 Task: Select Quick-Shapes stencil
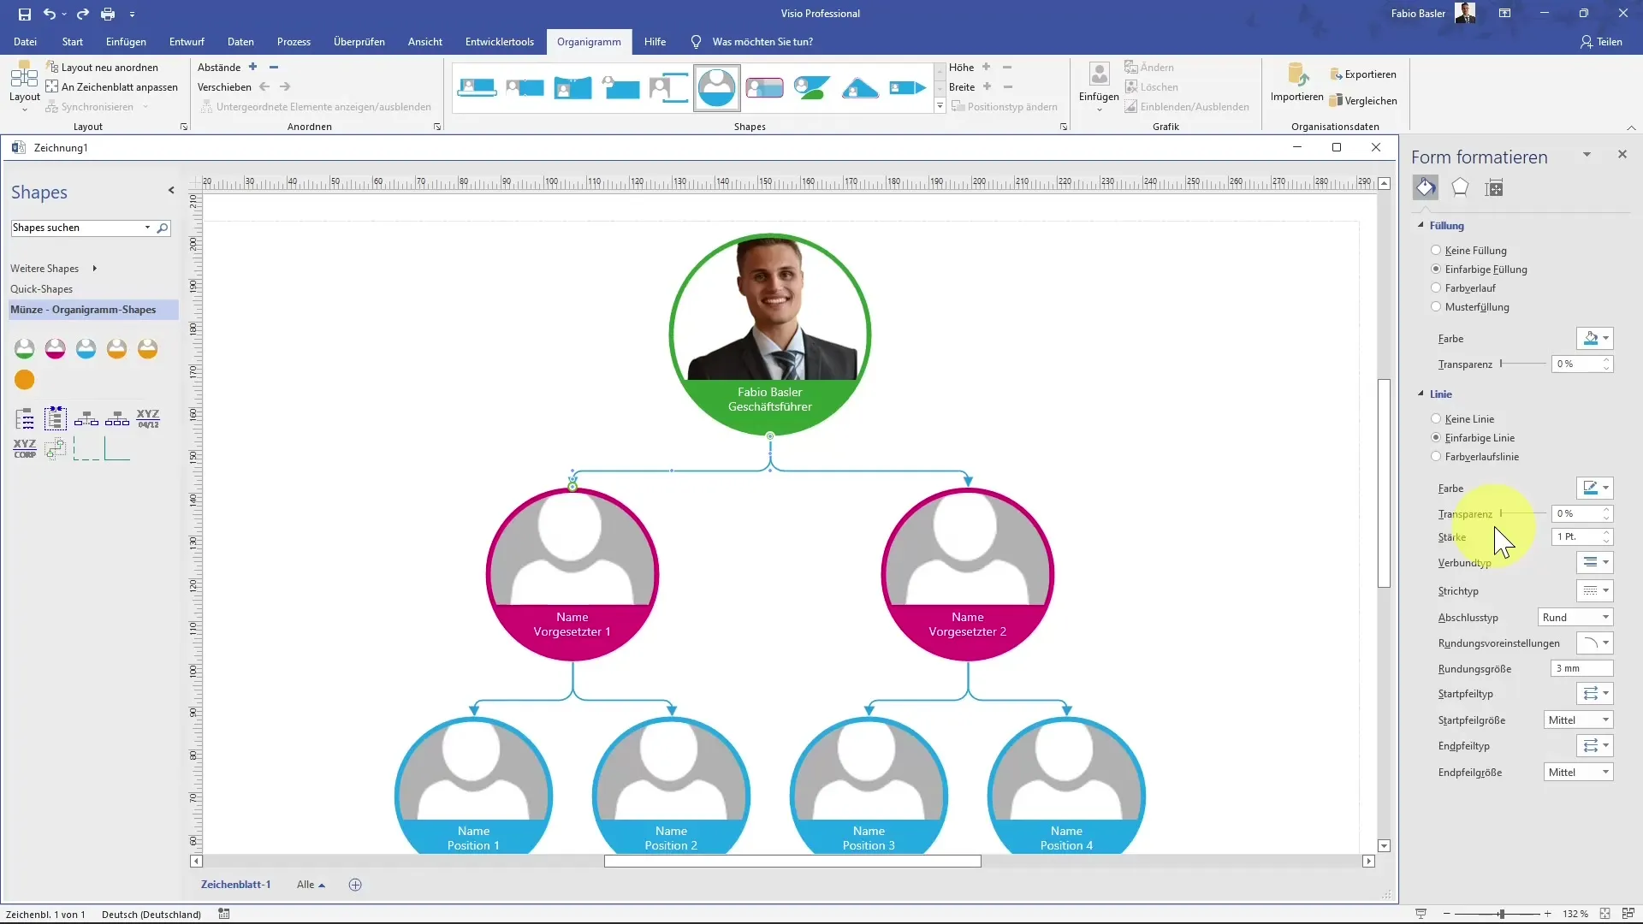(42, 289)
